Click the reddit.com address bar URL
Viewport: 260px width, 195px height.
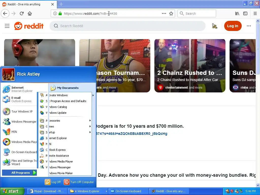90,13
